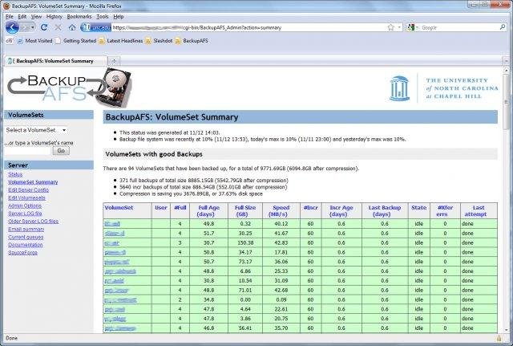Open the Help menu
Screen dimensions: 513x346
click(x=119, y=16)
